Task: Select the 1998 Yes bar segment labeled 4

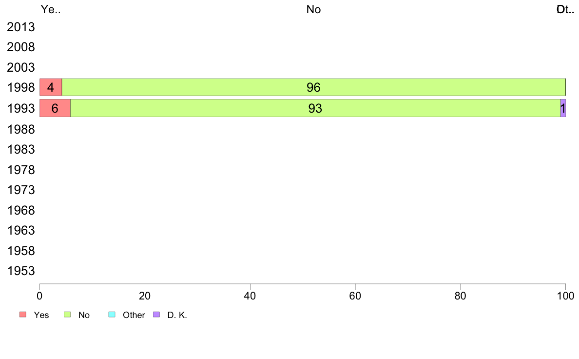Action: [51, 87]
